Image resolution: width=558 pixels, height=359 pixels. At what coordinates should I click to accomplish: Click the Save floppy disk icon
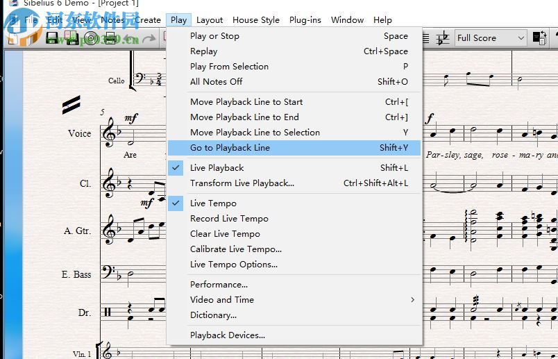tap(51, 37)
